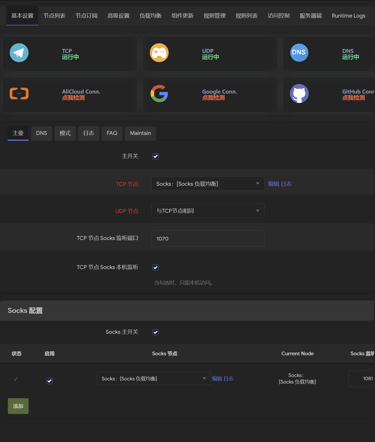
Task: Click the 启用 column header
Action: 49,353
